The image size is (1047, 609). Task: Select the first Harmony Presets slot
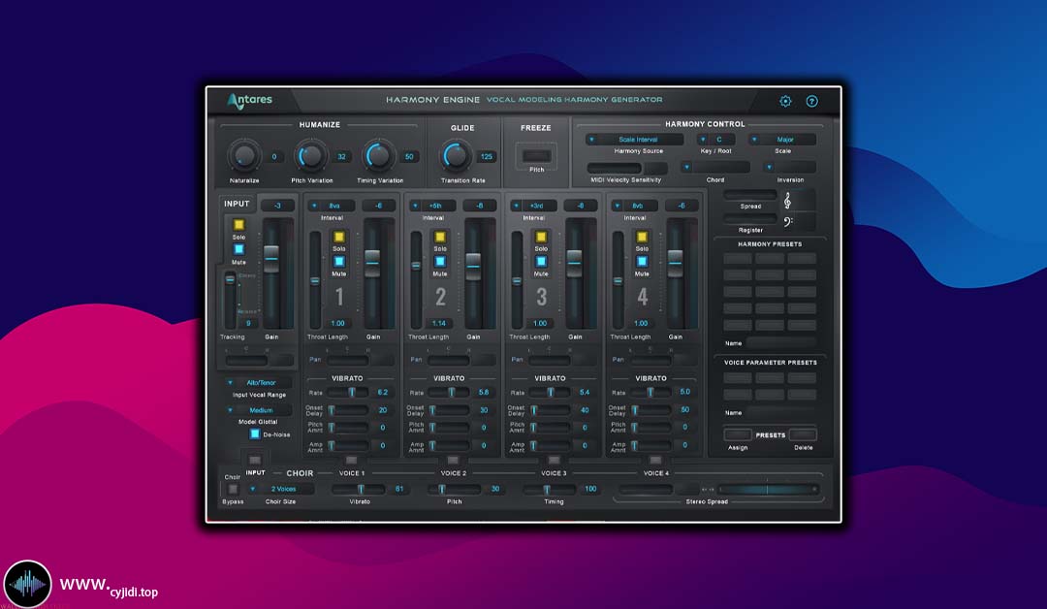click(737, 258)
